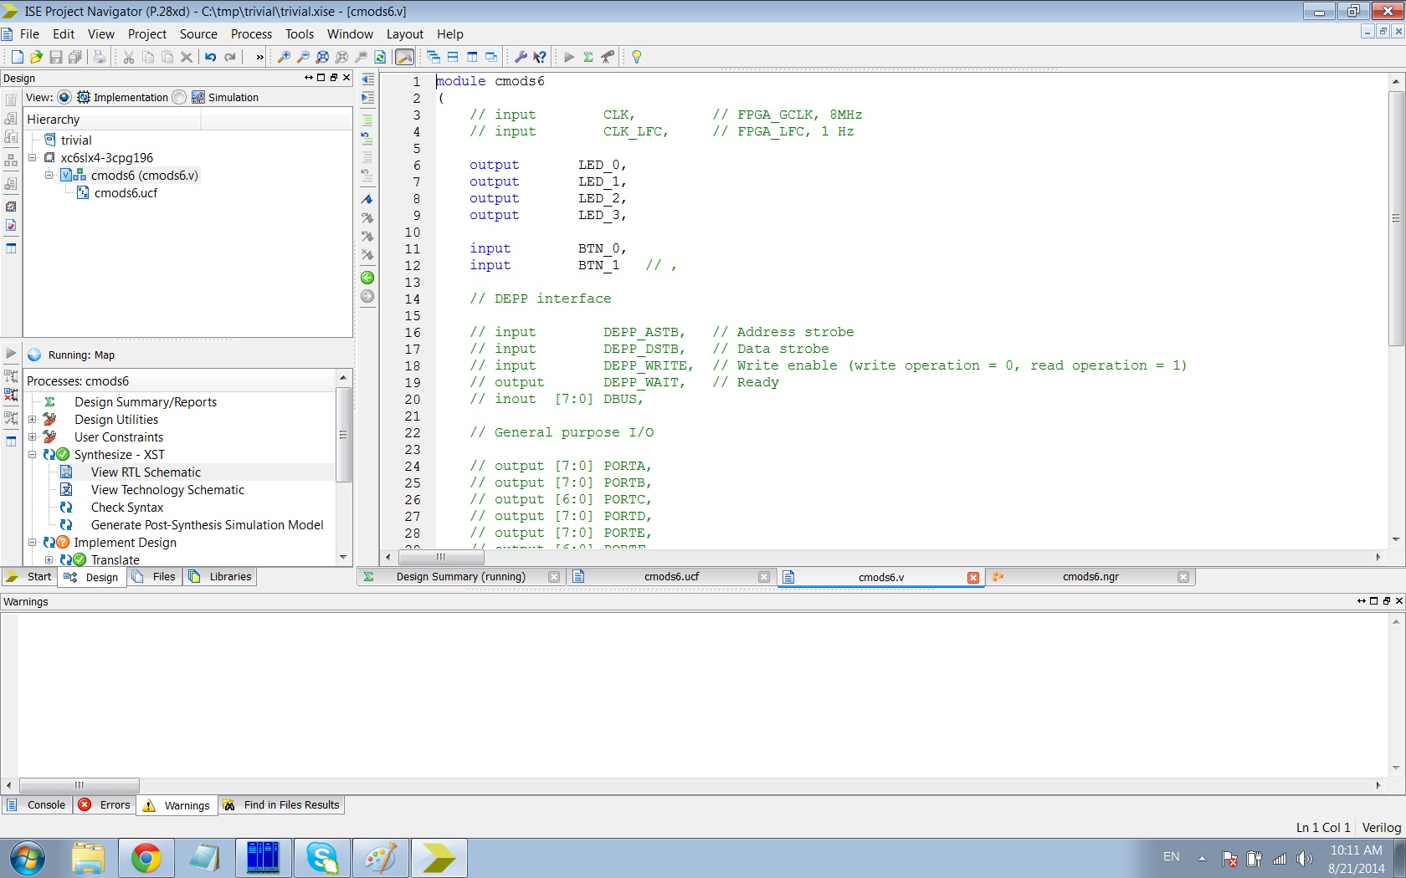Click the new file icon in toolbar
This screenshot has width=1406, height=878.
17,57
